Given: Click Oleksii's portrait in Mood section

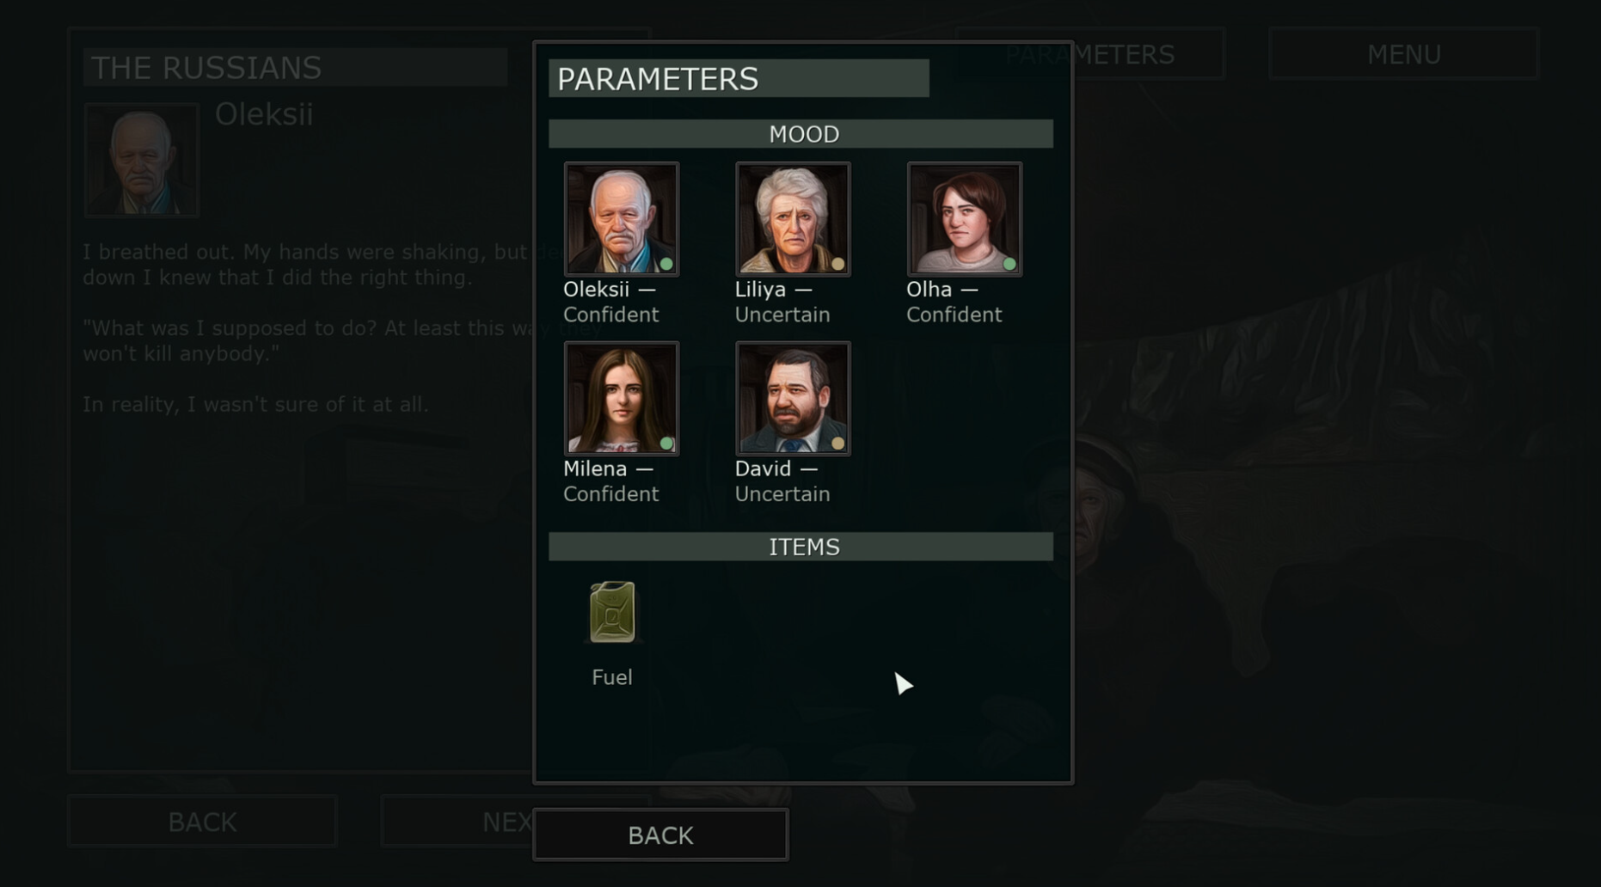Looking at the screenshot, I should pyautogui.click(x=621, y=218).
